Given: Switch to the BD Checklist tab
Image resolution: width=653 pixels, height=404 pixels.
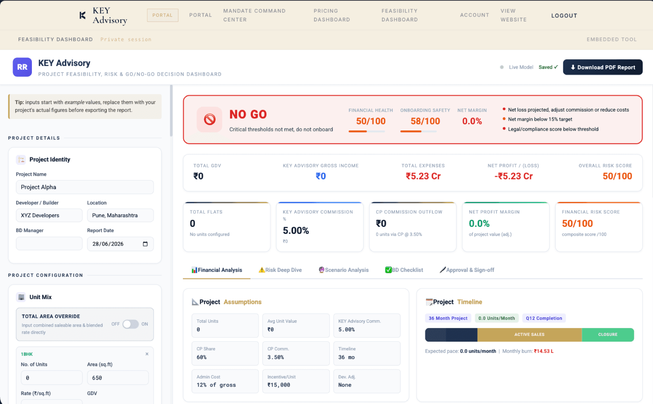Looking at the screenshot, I should pyautogui.click(x=404, y=270).
